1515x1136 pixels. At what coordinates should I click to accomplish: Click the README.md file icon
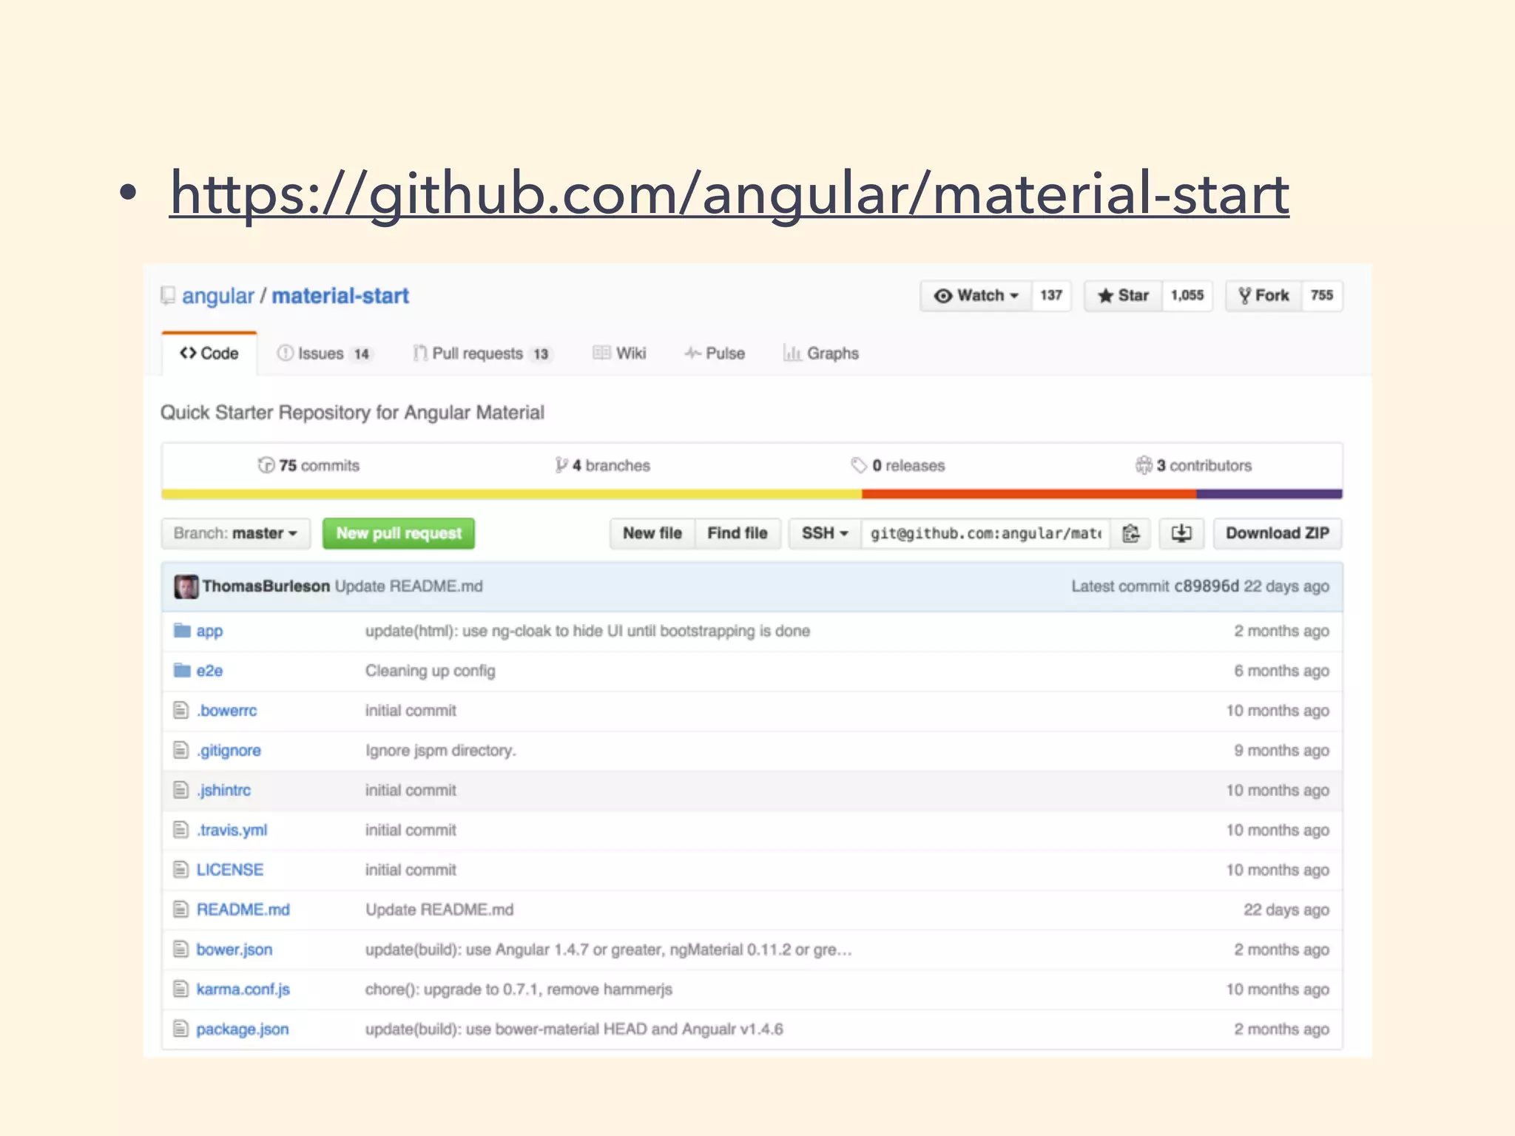180,909
